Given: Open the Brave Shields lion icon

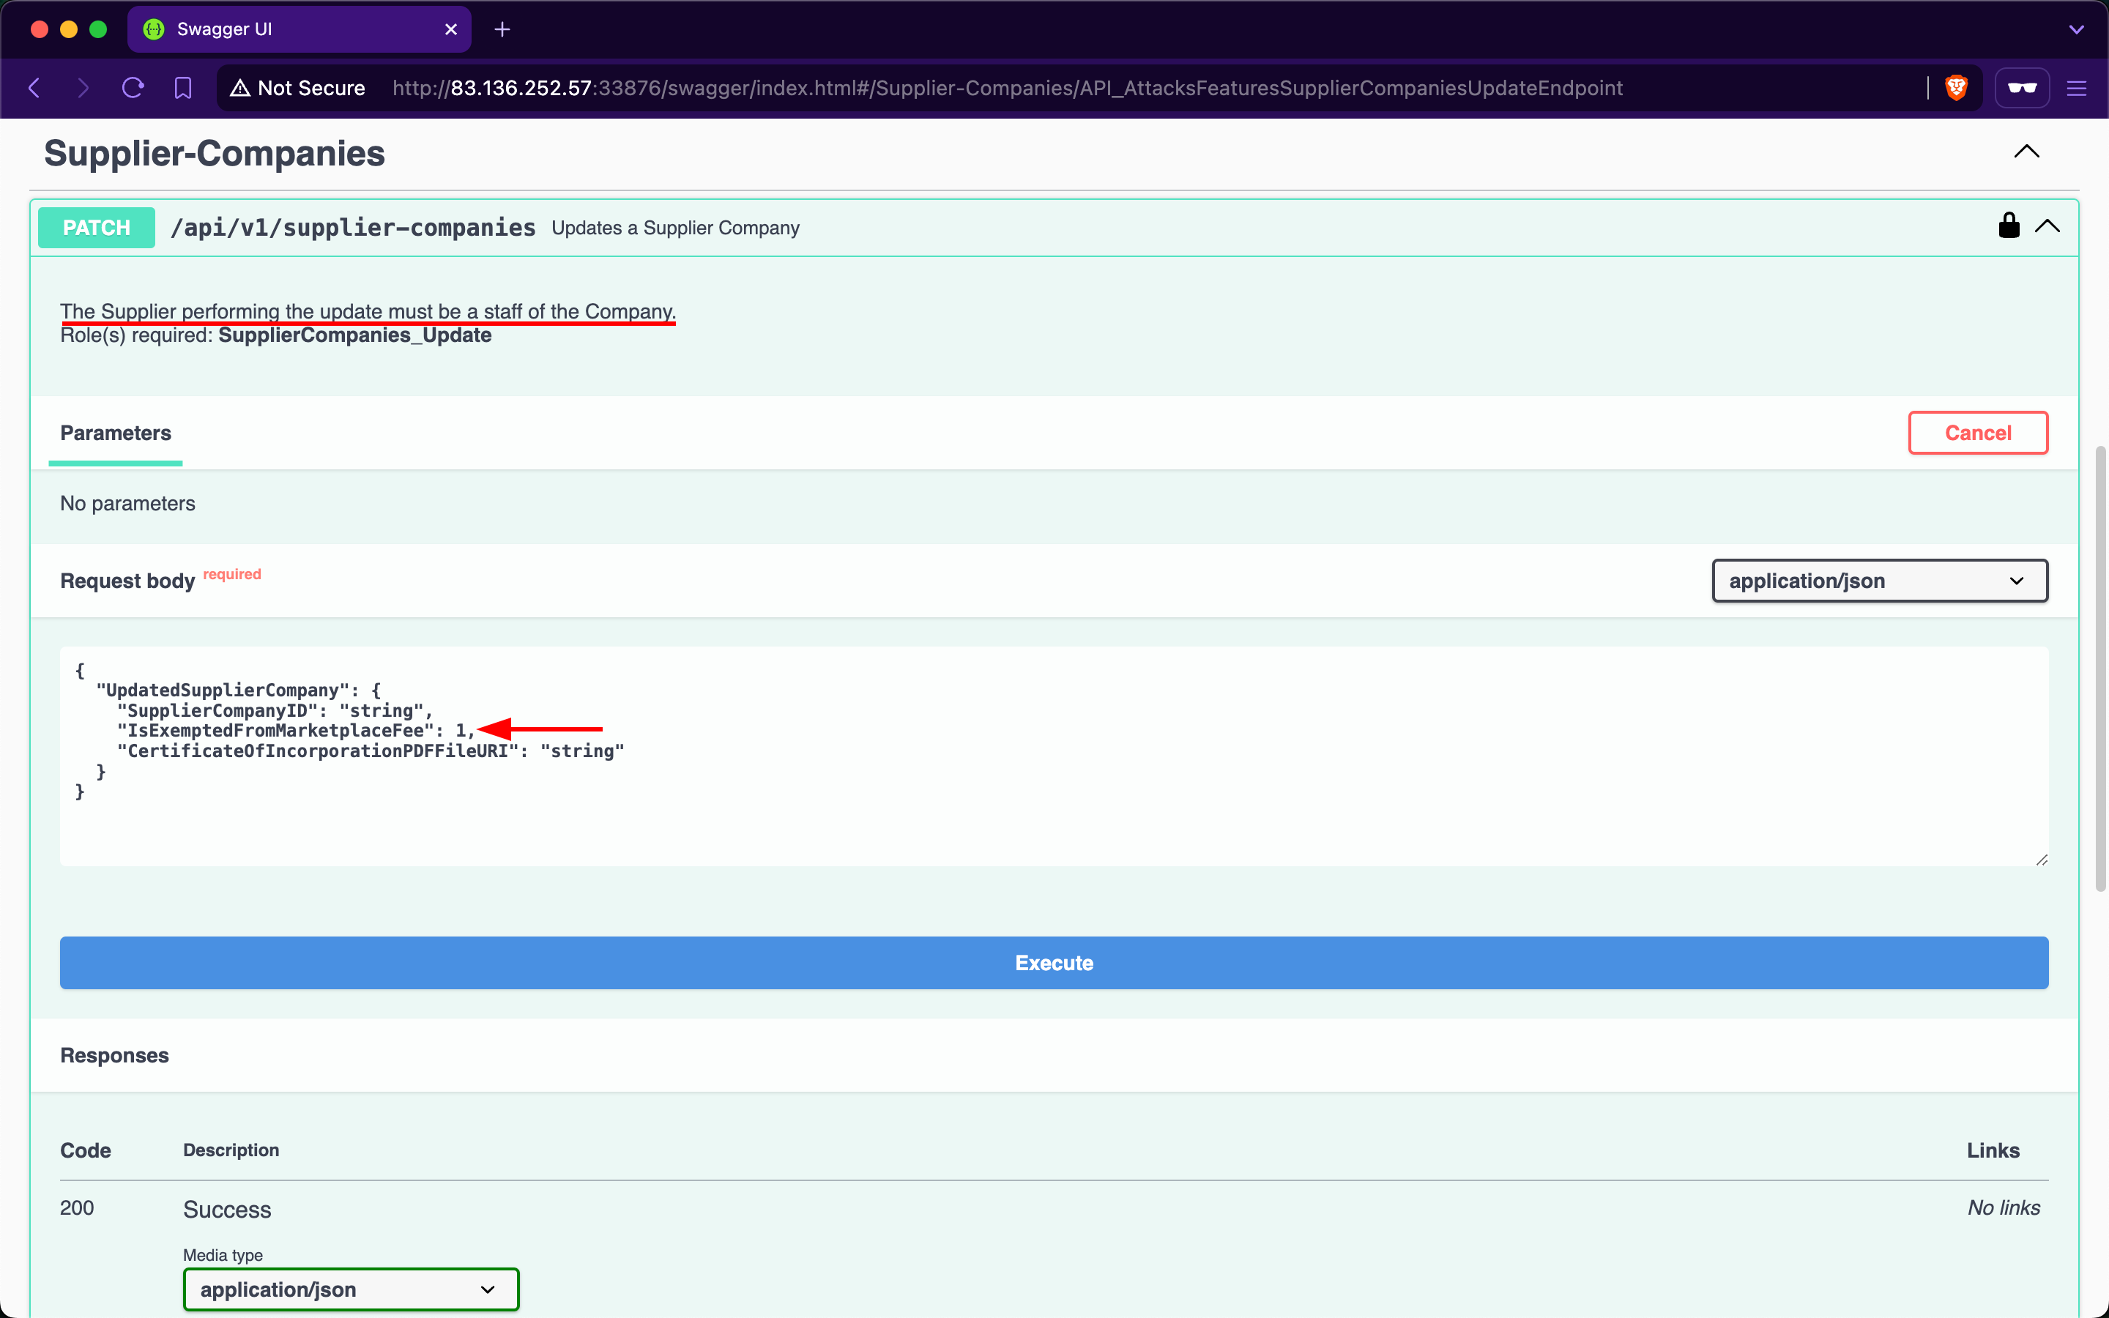Looking at the screenshot, I should point(1957,88).
